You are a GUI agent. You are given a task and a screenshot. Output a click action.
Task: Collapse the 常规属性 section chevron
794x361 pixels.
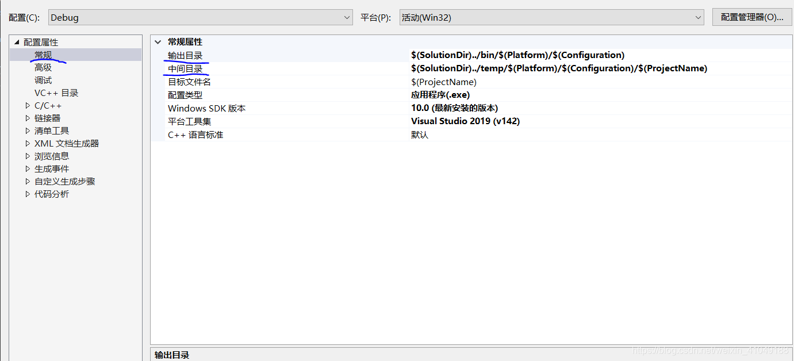(158, 42)
